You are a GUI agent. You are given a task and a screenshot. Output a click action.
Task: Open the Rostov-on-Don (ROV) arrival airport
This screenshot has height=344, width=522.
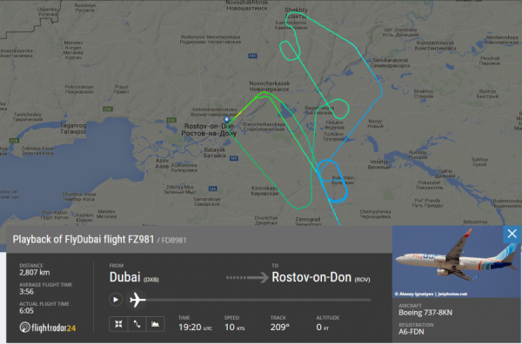coord(321,277)
